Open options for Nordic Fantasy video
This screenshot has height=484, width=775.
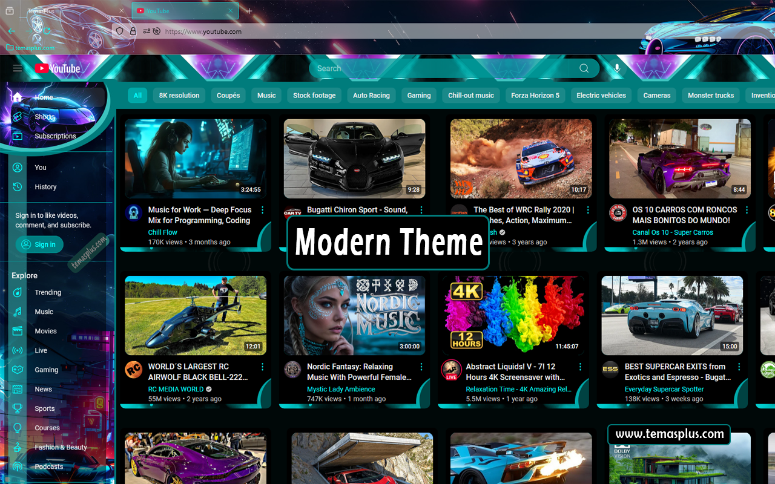[421, 367]
